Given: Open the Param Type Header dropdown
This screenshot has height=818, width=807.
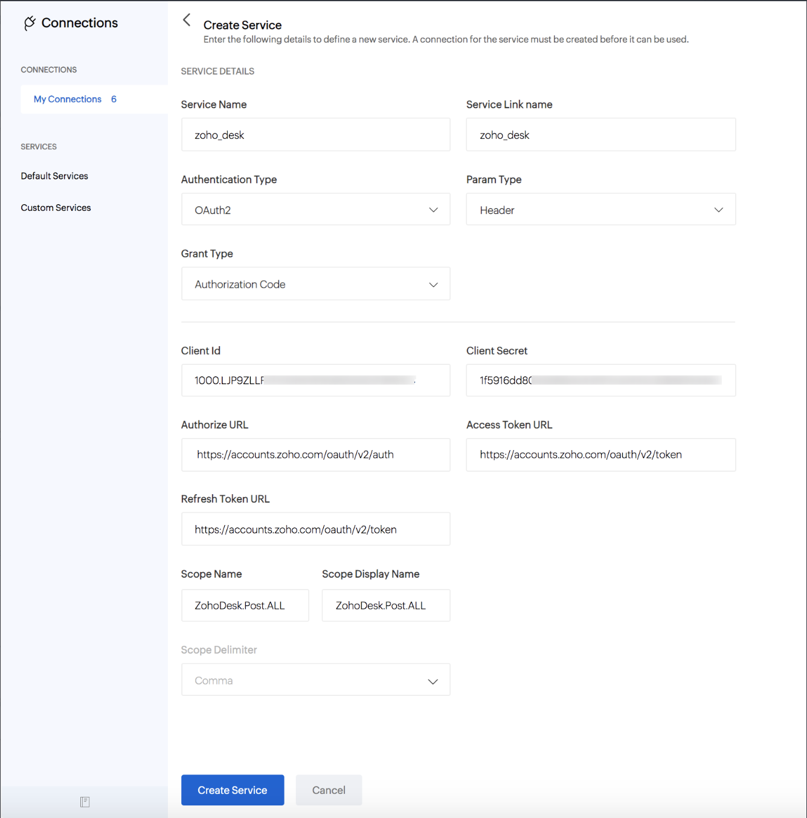Looking at the screenshot, I should pyautogui.click(x=600, y=210).
